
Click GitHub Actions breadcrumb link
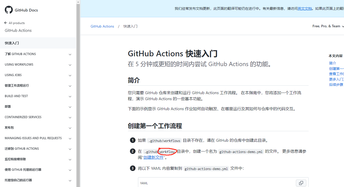pos(102,26)
